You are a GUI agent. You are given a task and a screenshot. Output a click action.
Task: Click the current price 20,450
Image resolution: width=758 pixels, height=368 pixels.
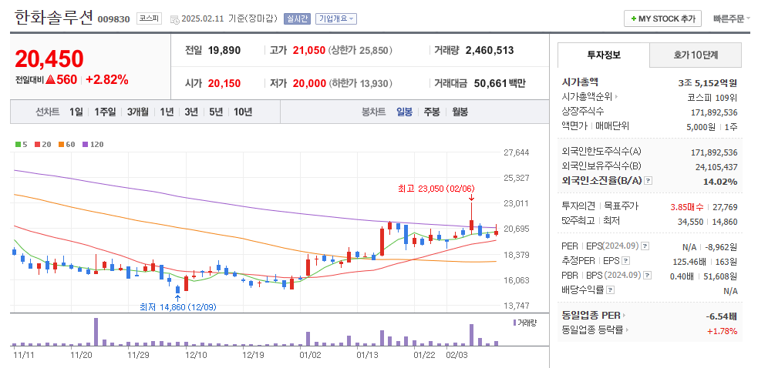pyautogui.click(x=49, y=59)
